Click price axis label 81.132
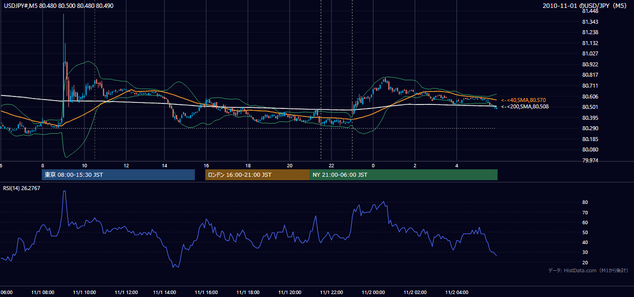 click(590, 43)
